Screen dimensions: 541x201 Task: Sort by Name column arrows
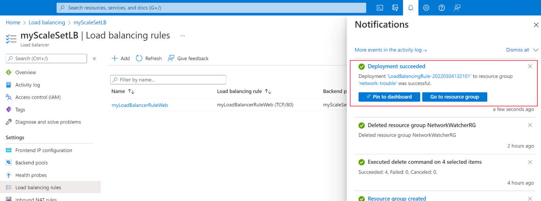point(131,91)
